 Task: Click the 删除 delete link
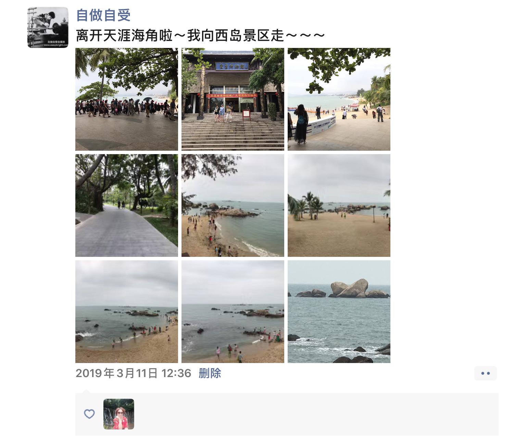point(210,373)
